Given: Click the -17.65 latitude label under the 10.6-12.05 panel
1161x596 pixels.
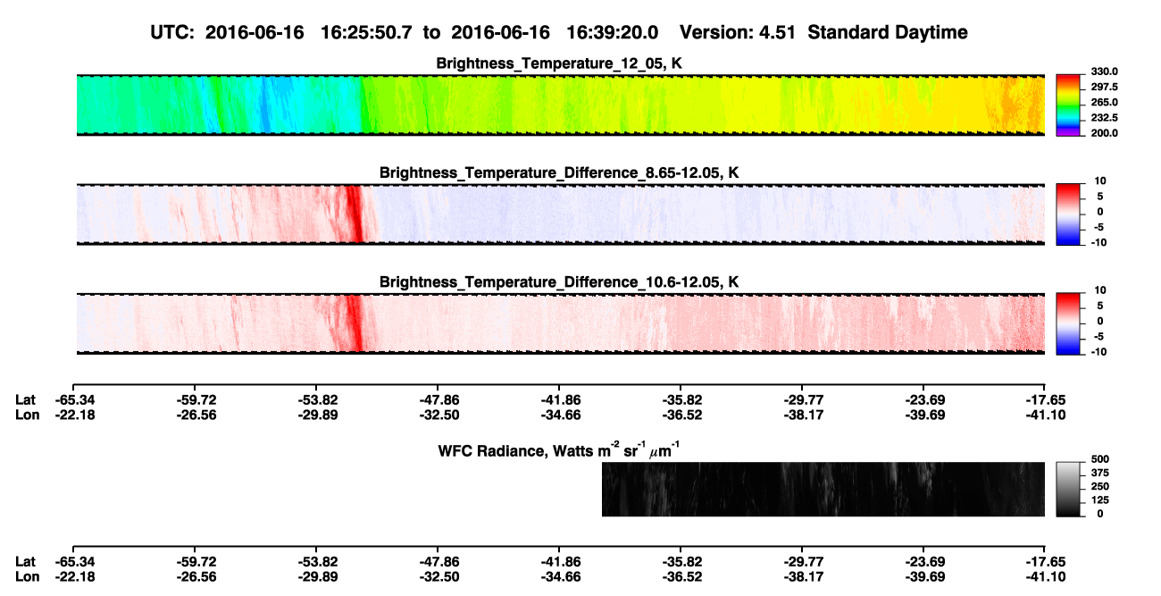Looking at the screenshot, I should 1045,399.
